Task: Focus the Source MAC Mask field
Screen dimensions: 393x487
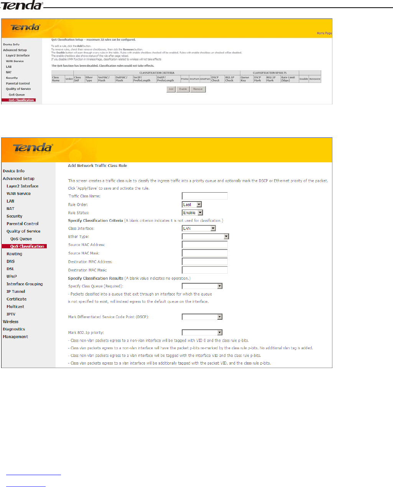Action: pyautogui.click(x=205, y=253)
